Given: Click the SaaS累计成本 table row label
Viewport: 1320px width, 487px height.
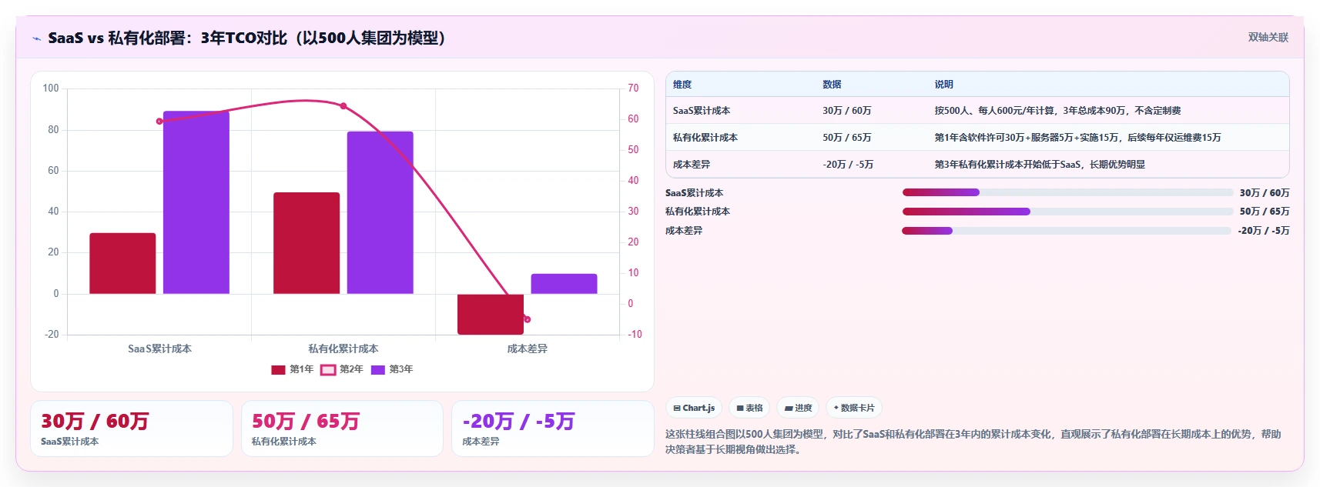Looking at the screenshot, I should click(702, 111).
